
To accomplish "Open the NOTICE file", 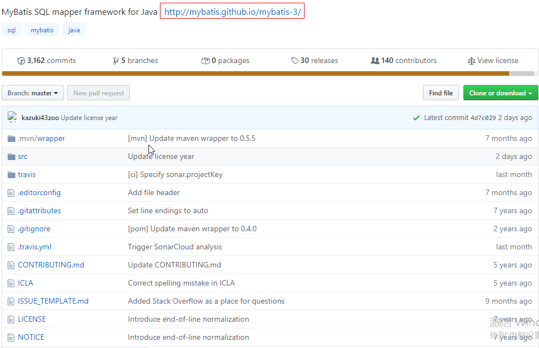I will coord(31,337).
